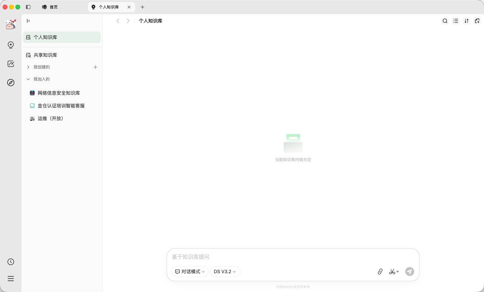Expand the 我创建的 section

[x=28, y=67]
